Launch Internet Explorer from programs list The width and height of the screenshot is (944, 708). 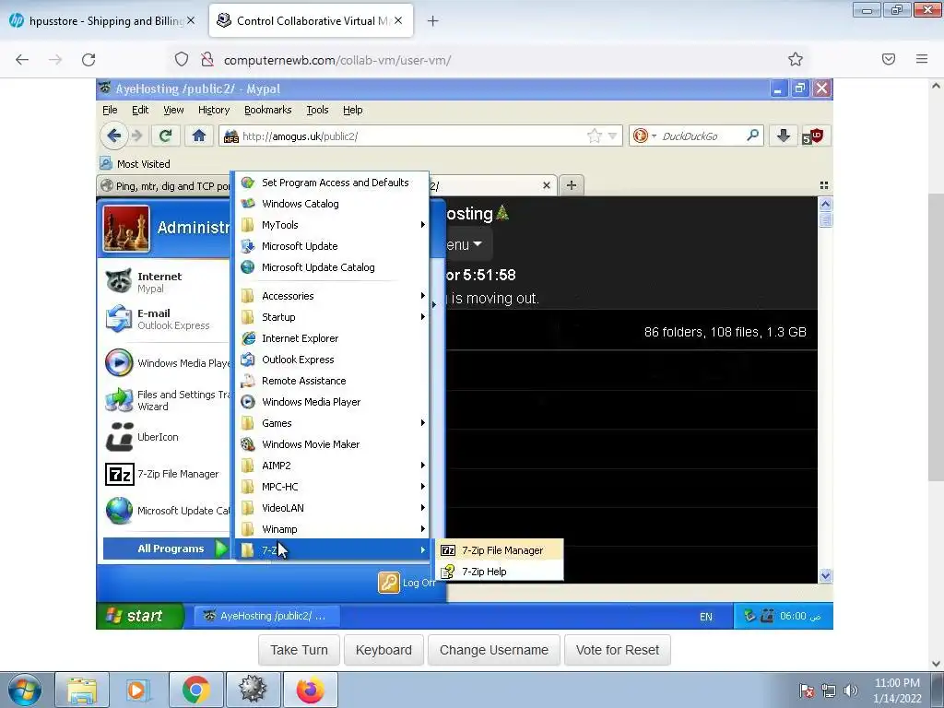click(332, 338)
